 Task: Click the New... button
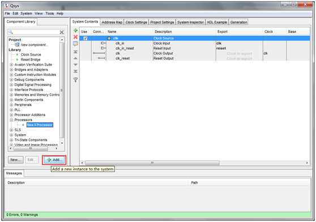point(15,160)
